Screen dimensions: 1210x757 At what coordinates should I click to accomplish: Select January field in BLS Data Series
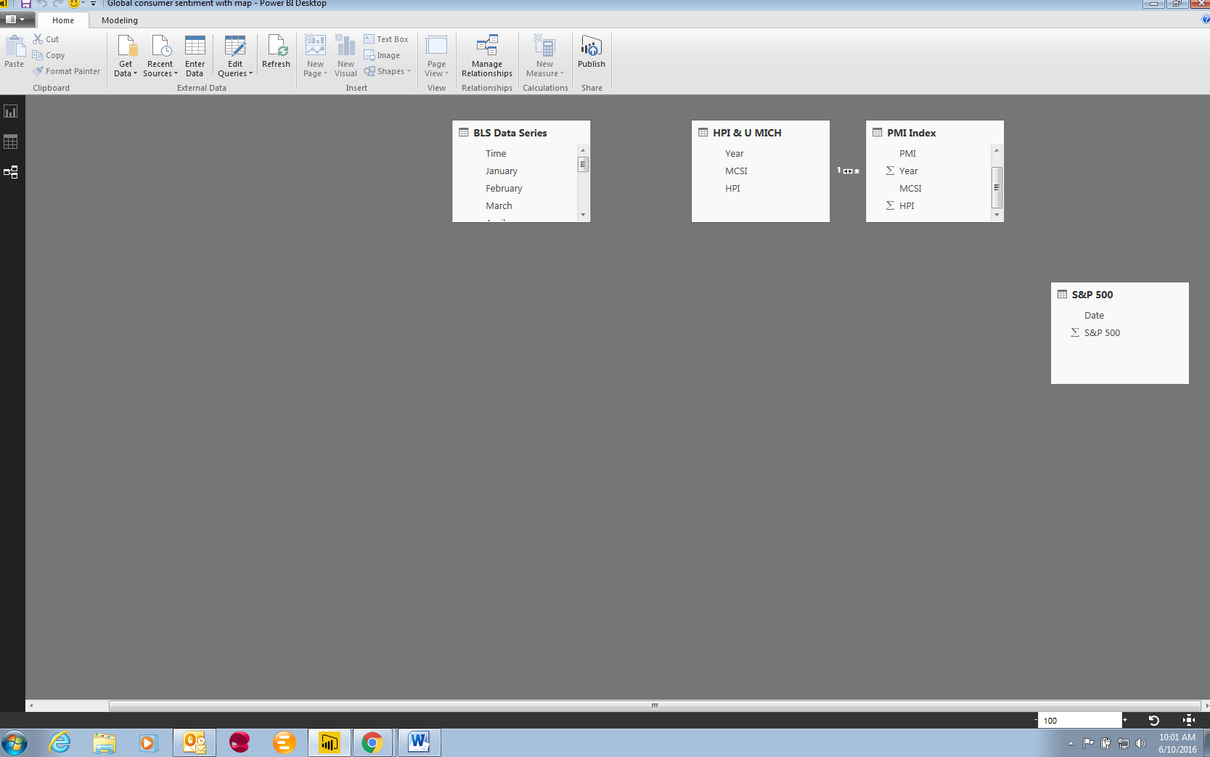[502, 171]
